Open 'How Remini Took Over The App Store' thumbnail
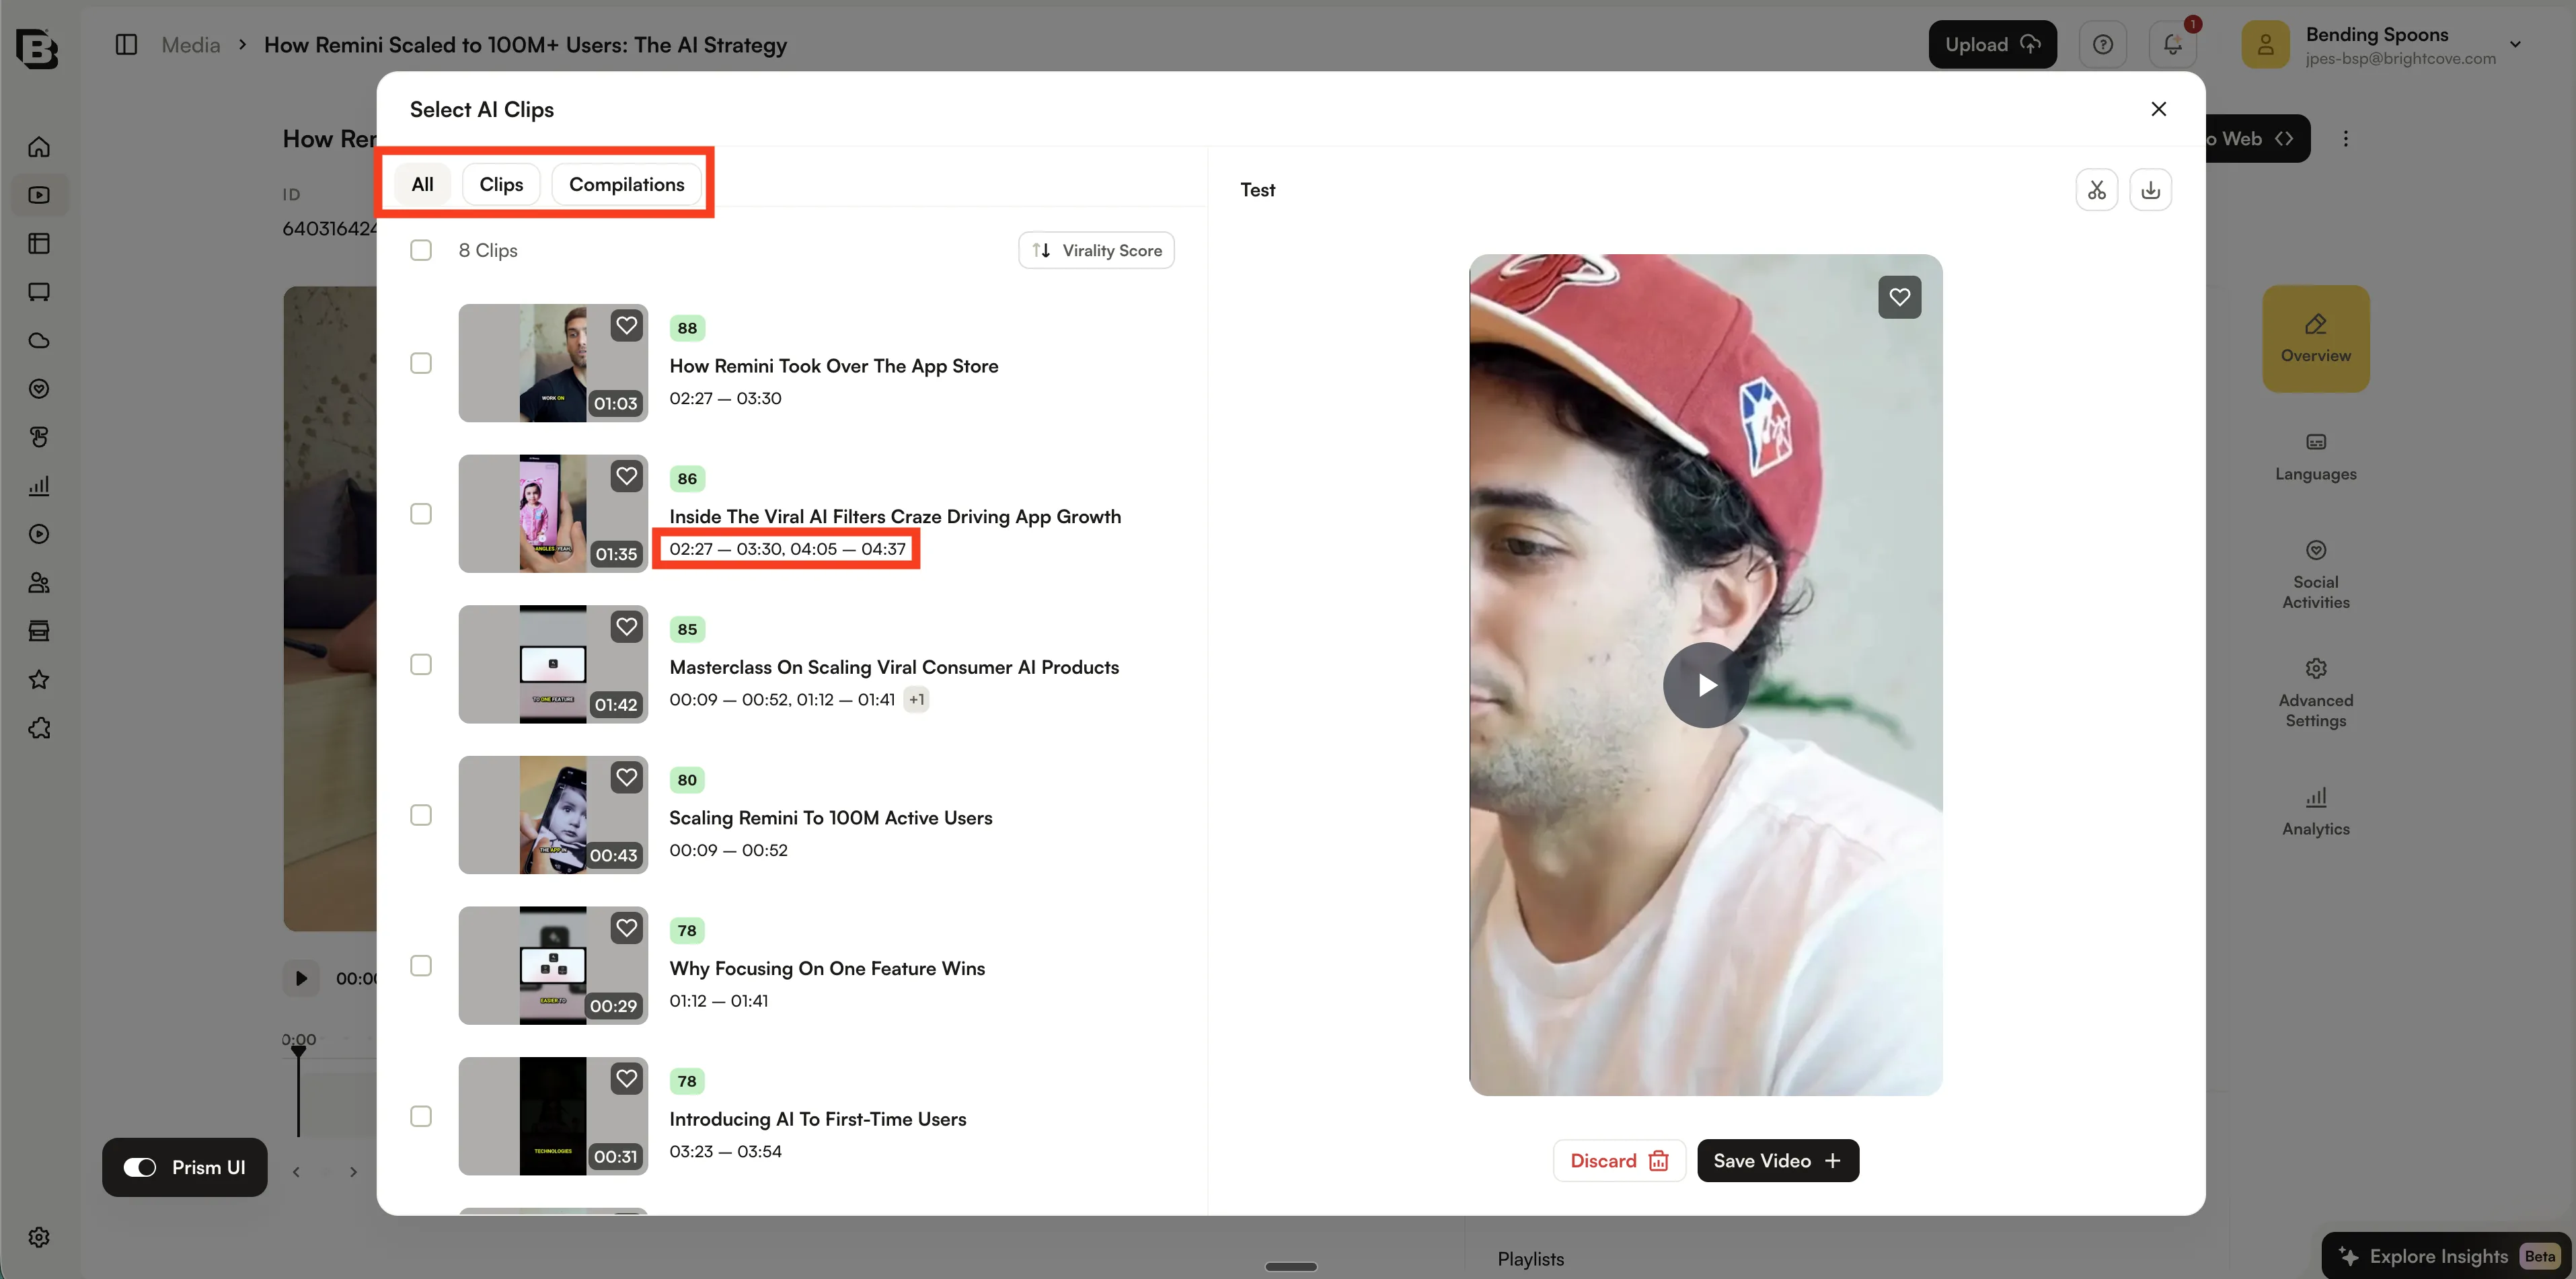The width and height of the screenshot is (2576, 1279). point(552,363)
